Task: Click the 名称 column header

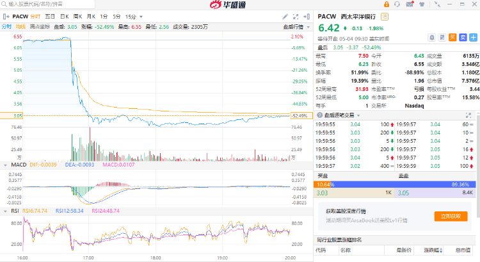Action: (x=346, y=250)
